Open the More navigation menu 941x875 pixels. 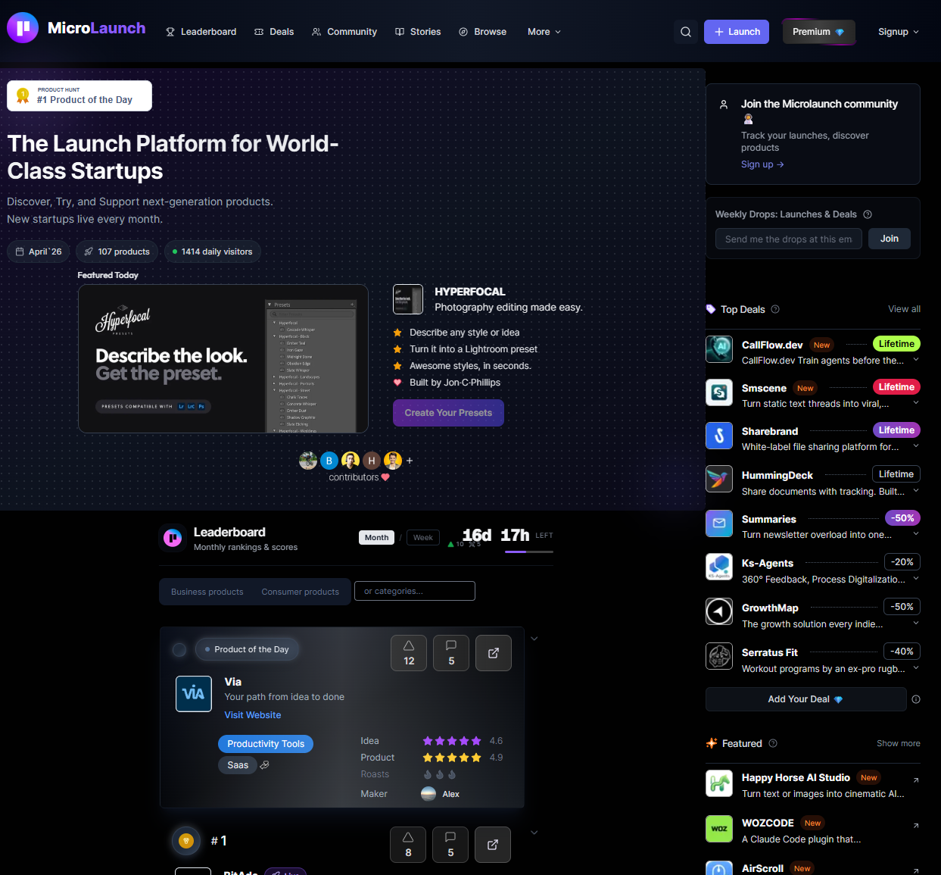(543, 32)
